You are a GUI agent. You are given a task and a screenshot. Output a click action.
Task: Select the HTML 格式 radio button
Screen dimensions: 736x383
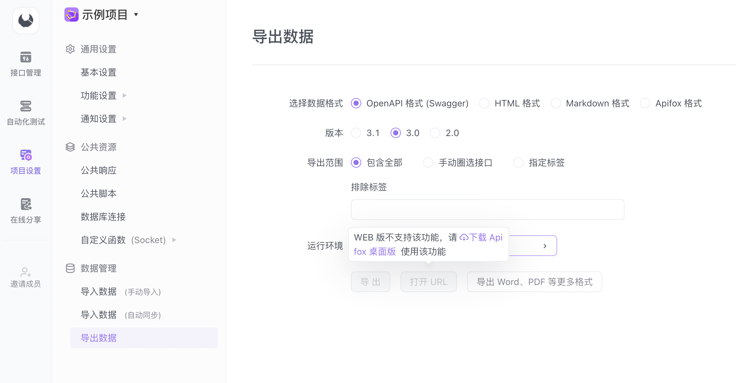pos(484,103)
